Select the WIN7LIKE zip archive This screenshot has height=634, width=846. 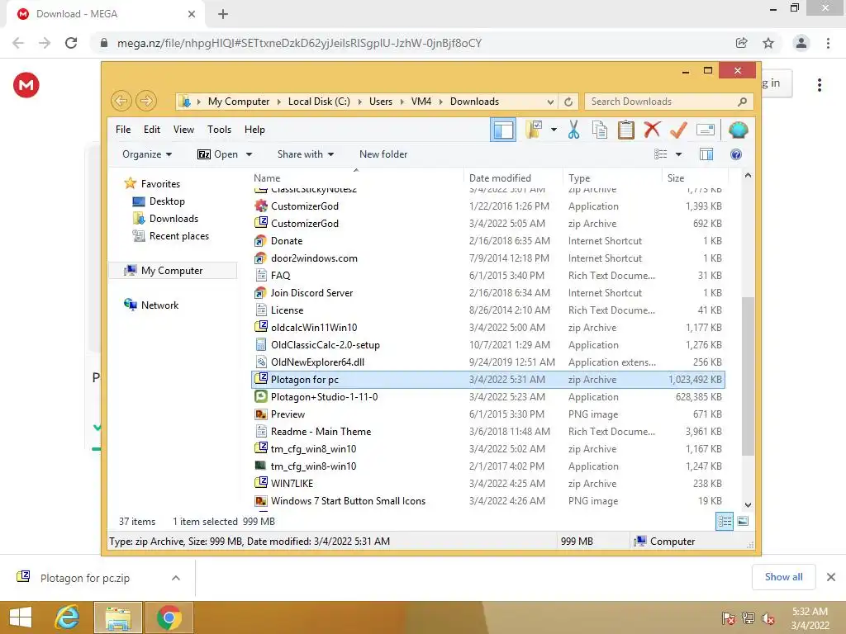pos(487,484)
